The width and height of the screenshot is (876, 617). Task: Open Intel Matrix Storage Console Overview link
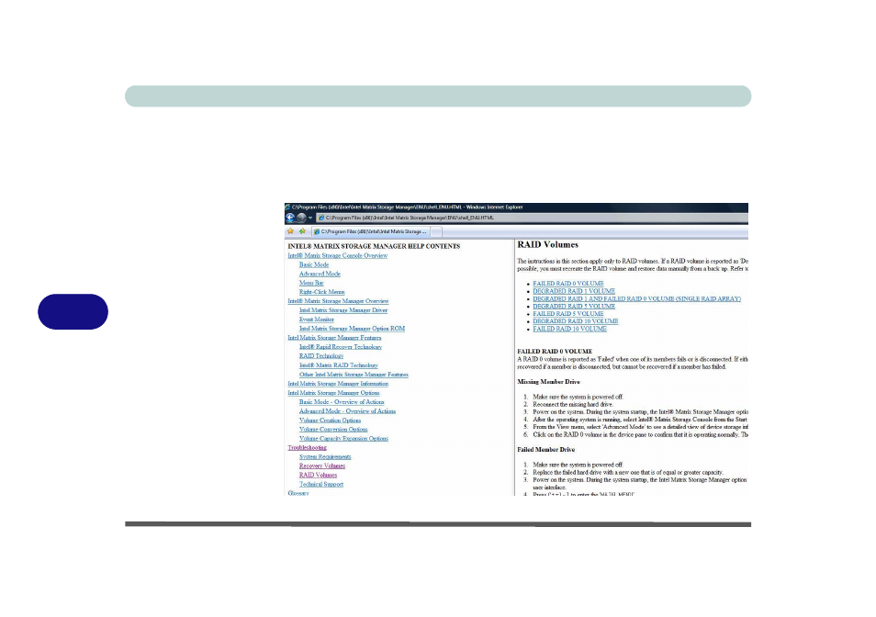(x=337, y=256)
